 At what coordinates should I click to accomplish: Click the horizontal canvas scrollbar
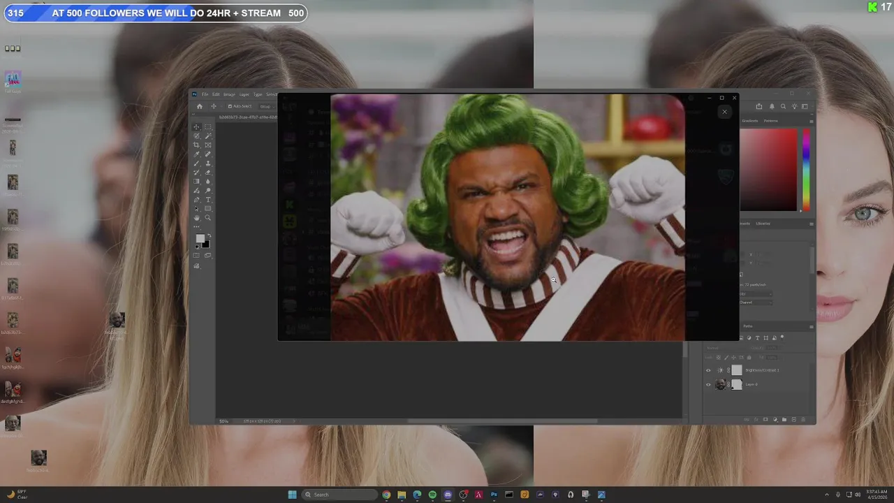click(503, 421)
